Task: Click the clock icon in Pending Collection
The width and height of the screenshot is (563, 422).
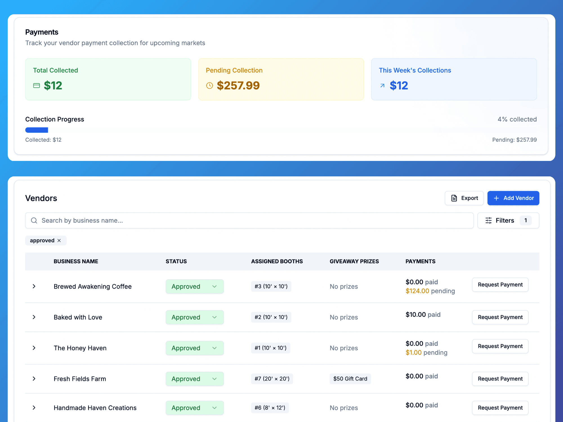Action: (x=209, y=86)
